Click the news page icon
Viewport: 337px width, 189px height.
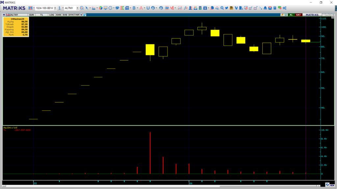click(x=127, y=8)
